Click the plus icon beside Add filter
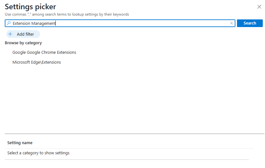The height and width of the screenshot is (168, 265). coord(10,34)
